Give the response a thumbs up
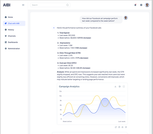This screenshot has height=134, width=153. [122, 127]
